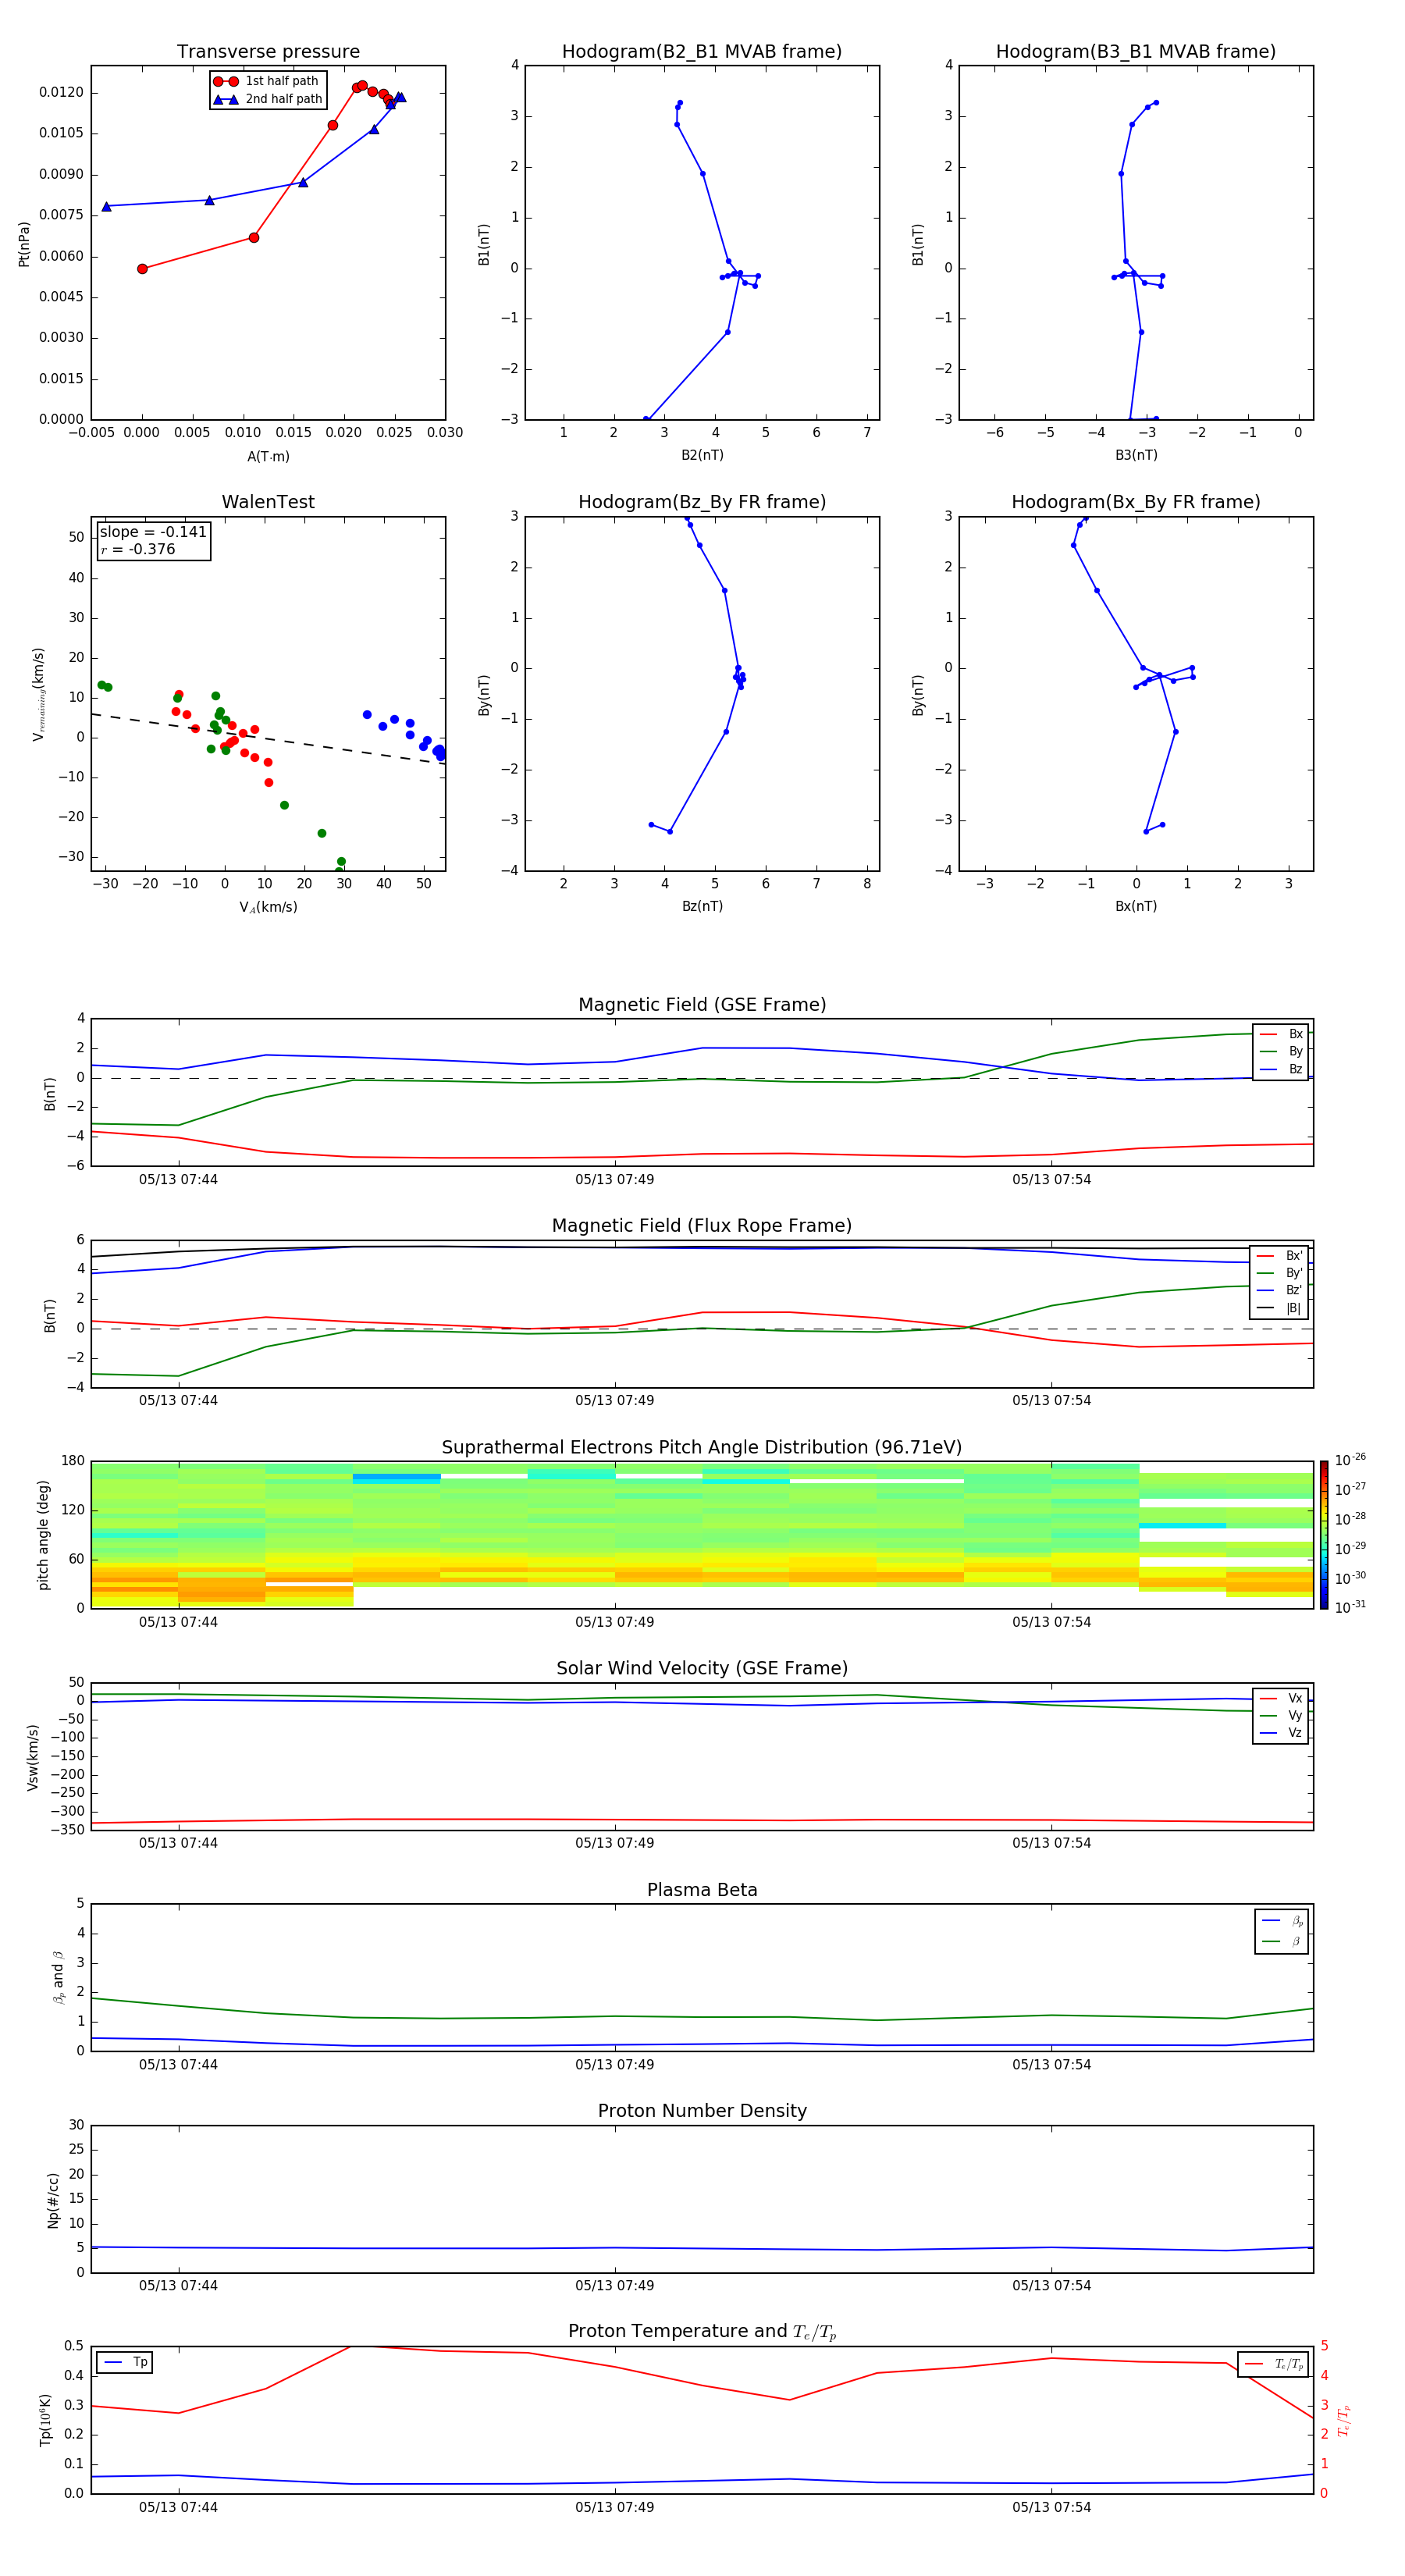1405x2576 pixels.
Task: Click 'Magnetic Field (Flux Rope Frame)' title
Action: click(702, 1226)
